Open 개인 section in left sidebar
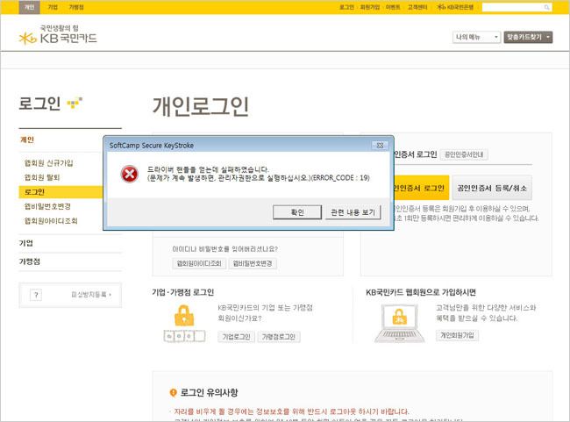This screenshot has height=422, width=570. [x=27, y=139]
